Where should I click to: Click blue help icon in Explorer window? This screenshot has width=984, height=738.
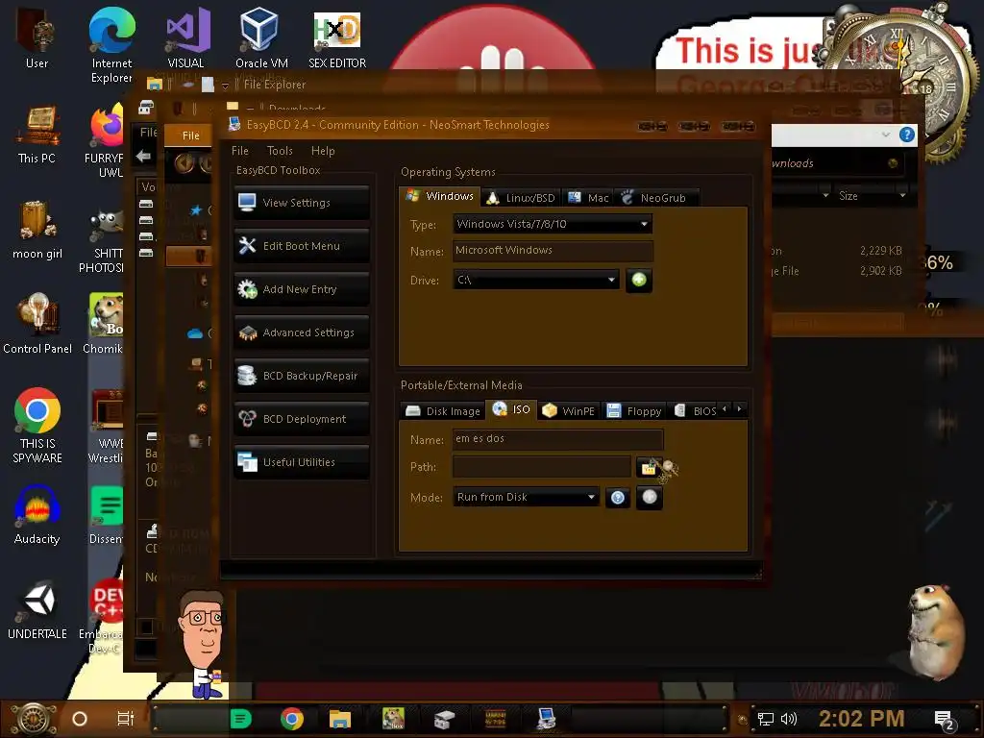coord(907,135)
